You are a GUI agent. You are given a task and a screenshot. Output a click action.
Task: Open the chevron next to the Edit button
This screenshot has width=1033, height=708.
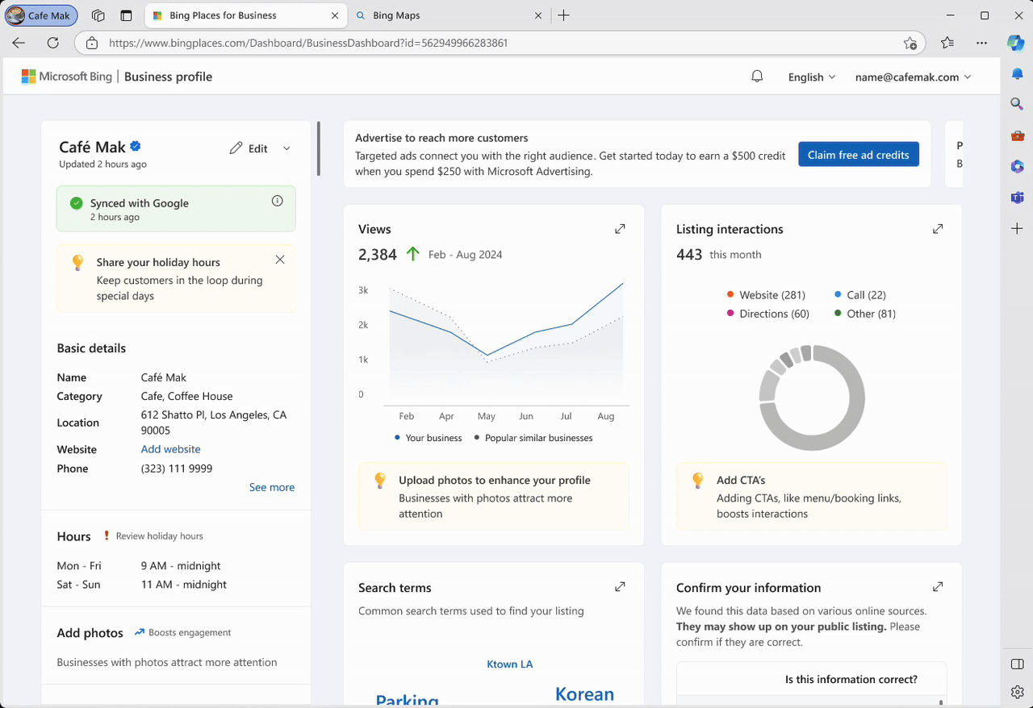pos(286,148)
